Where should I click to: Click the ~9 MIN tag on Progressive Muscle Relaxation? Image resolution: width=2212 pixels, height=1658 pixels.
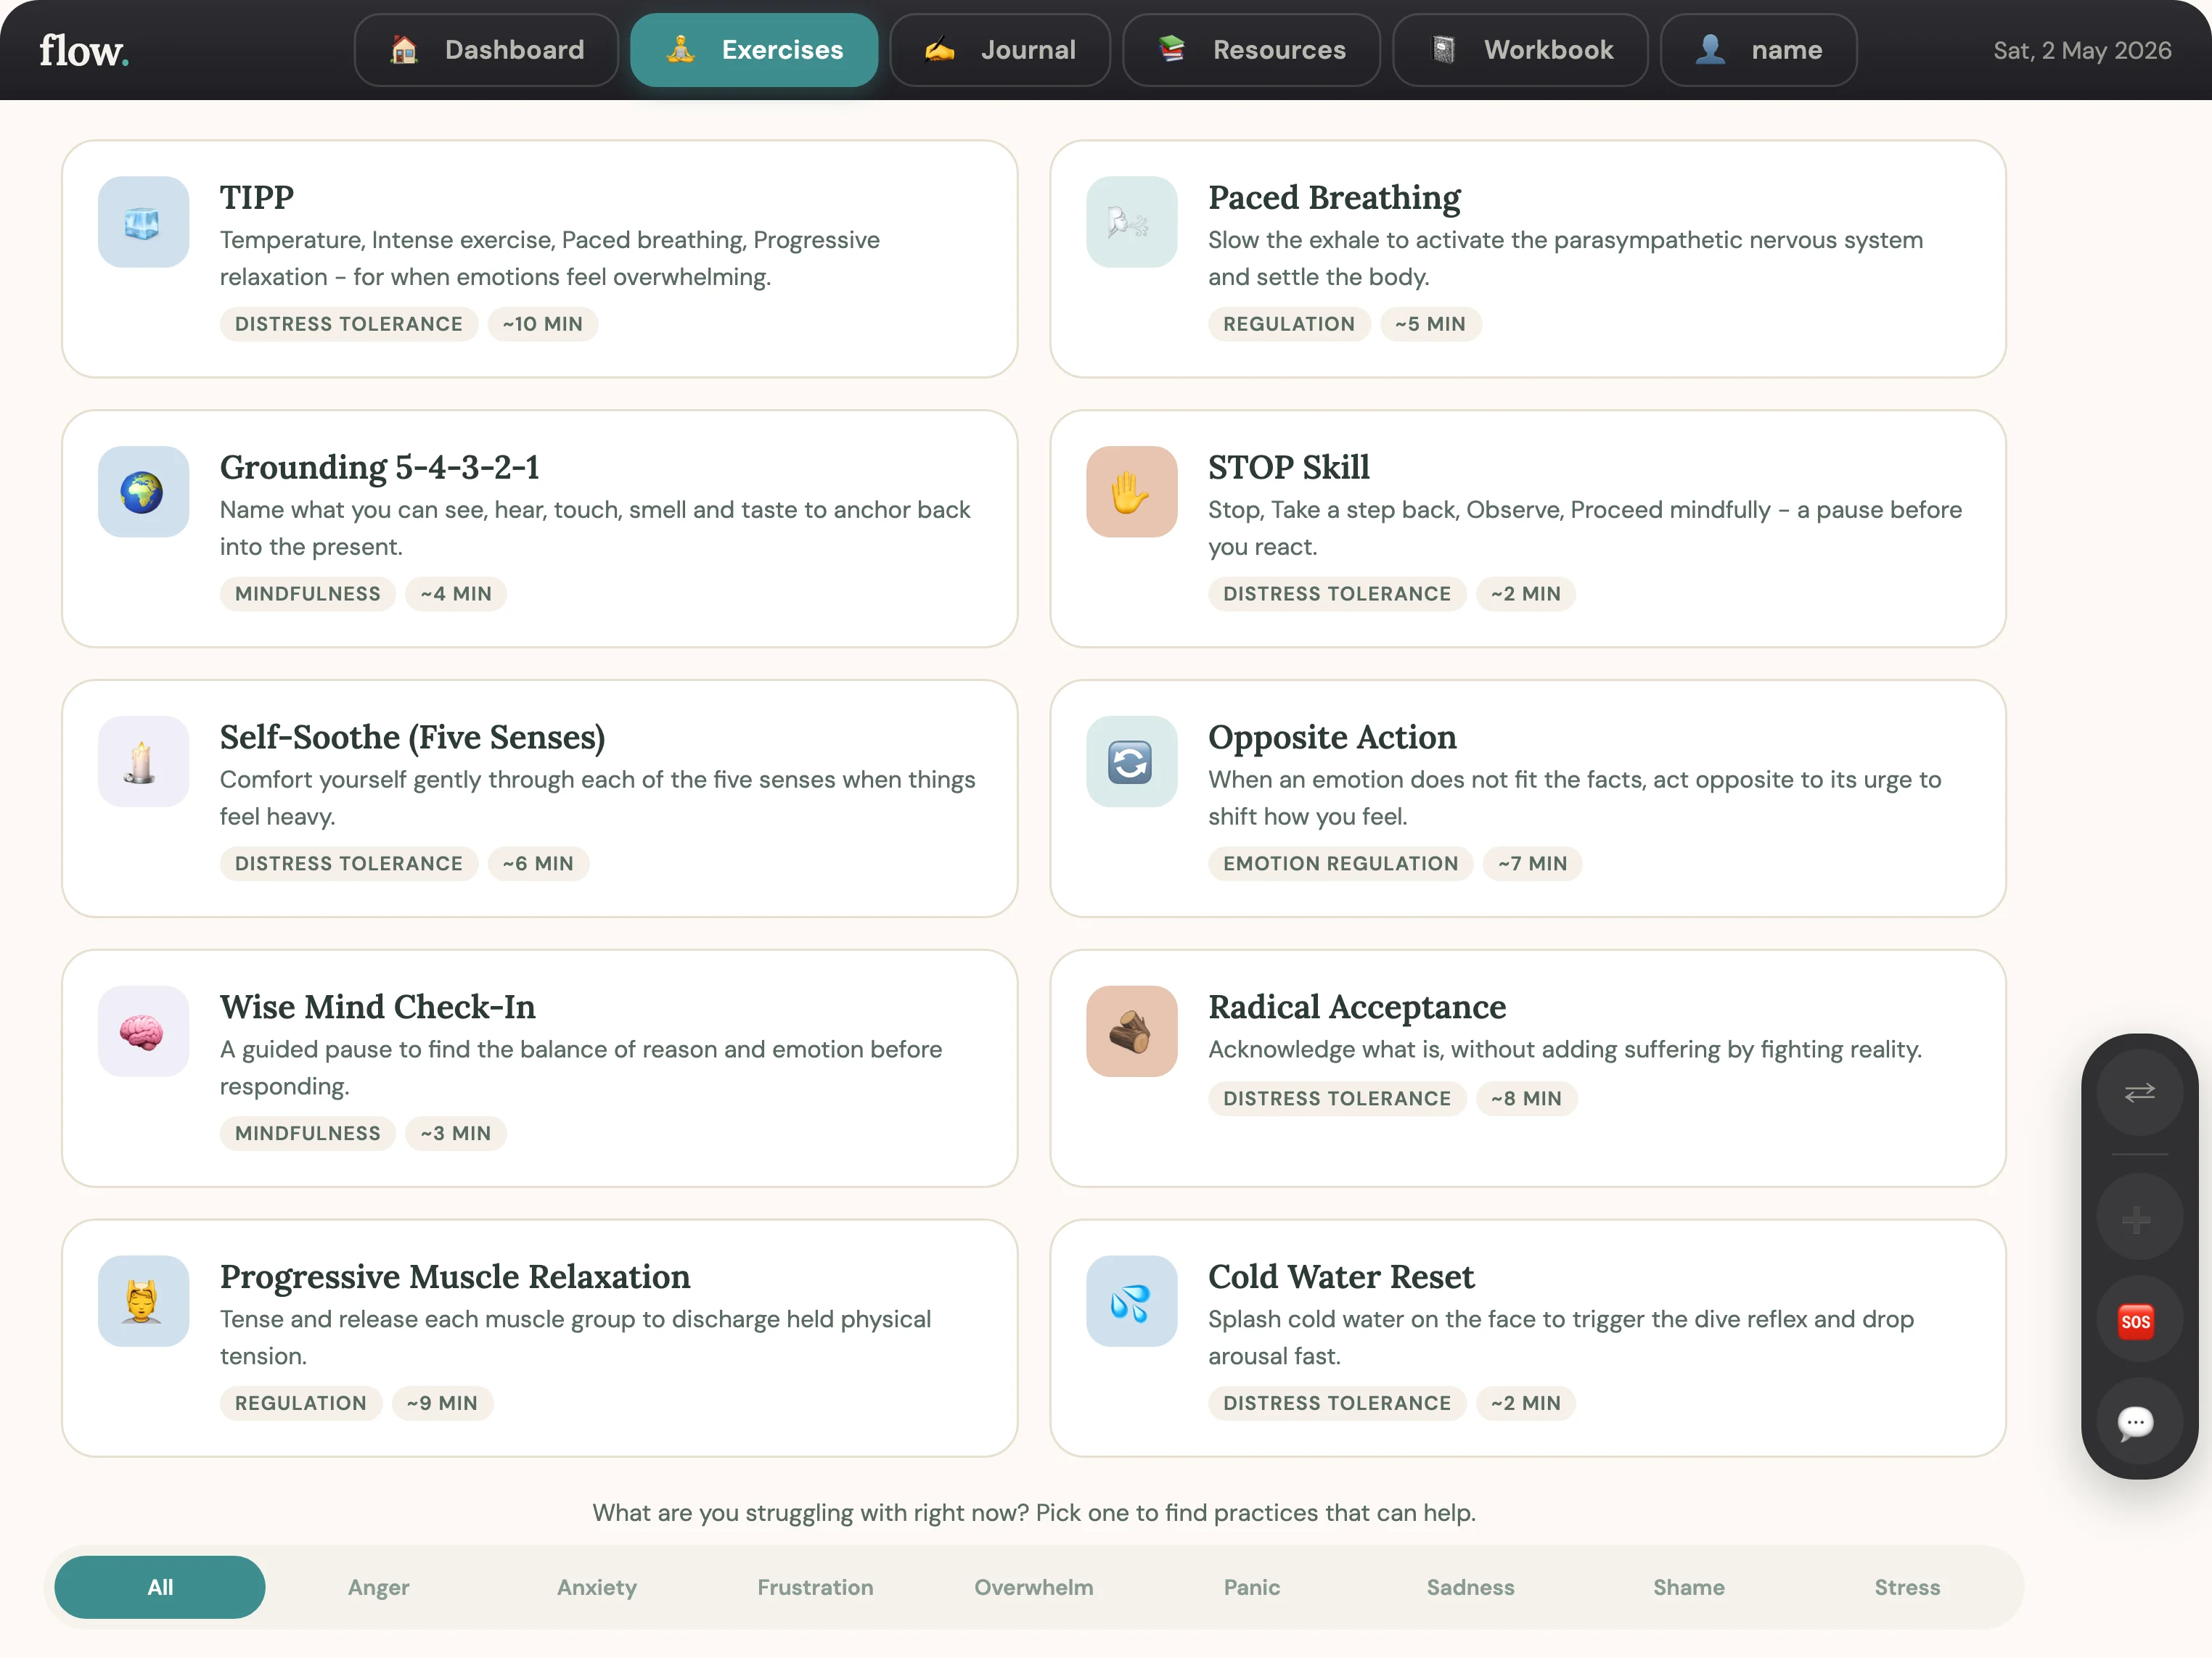tap(442, 1403)
